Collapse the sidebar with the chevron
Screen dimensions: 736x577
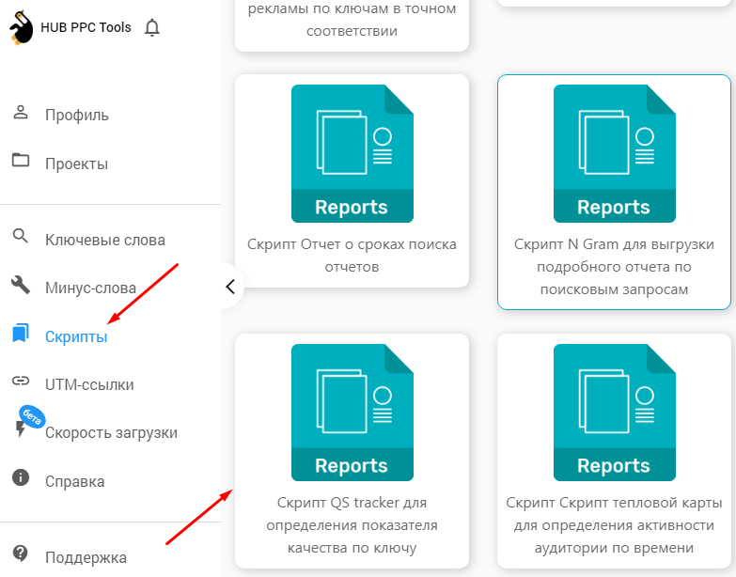point(230,287)
